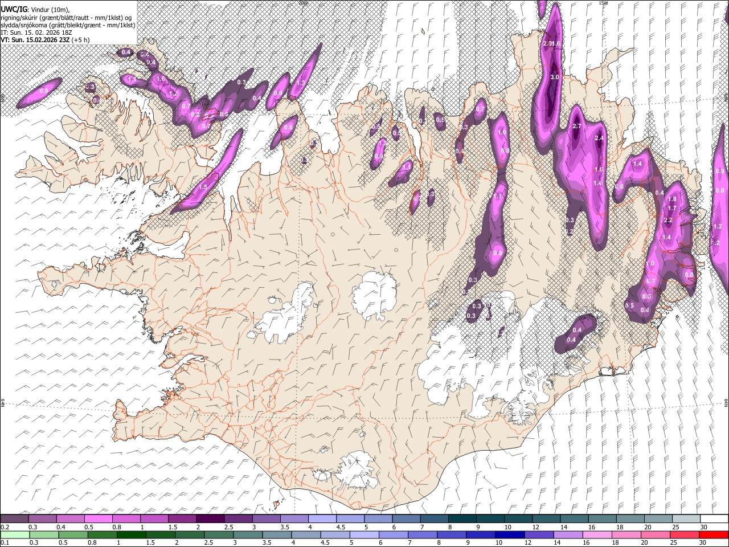Select the darkest green 1–1.5 swatch in lower legend
729x547 pixels.
point(132,534)
